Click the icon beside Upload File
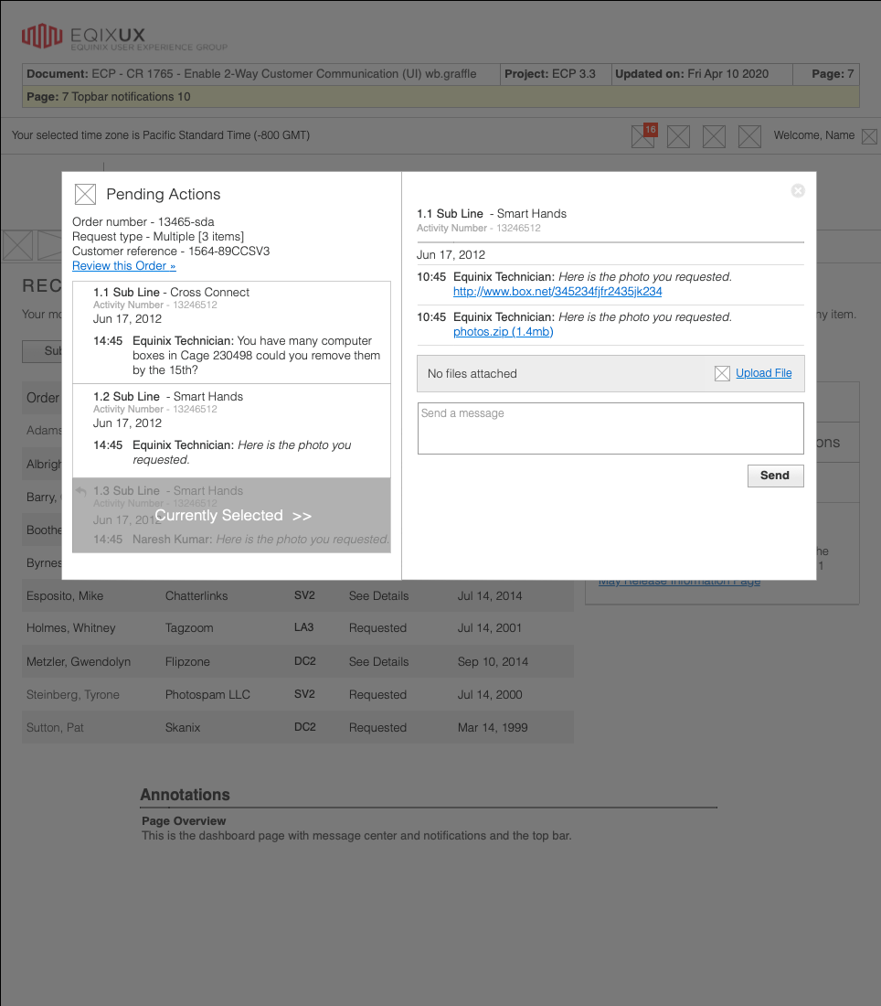The width and height of the screenshot is (881, 1006). (722, 373)
